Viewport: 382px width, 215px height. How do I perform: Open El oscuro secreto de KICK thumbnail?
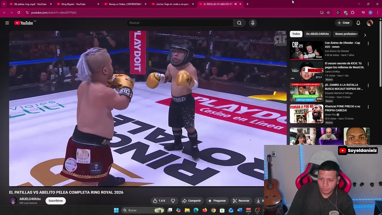(x=306, y=71)
